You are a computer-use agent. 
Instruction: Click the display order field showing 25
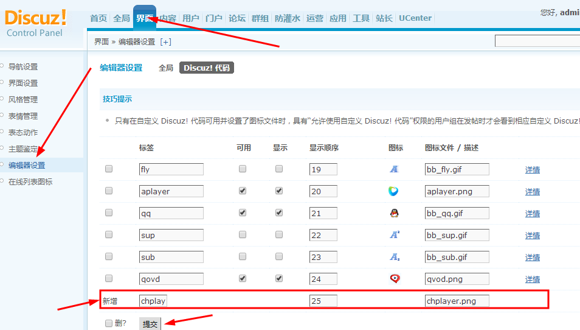tap(323, 301)
